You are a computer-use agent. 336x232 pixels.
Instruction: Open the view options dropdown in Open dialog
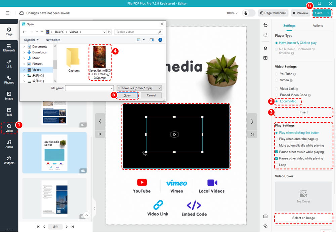pos(143,40)
